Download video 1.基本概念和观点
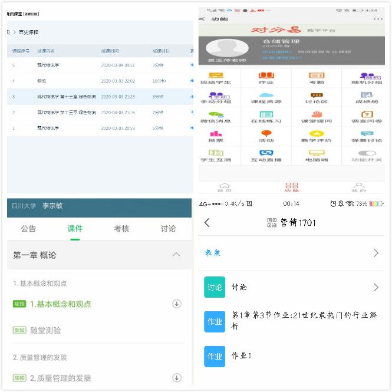This screenshot has width=392, height=392. tap(176, 304)
